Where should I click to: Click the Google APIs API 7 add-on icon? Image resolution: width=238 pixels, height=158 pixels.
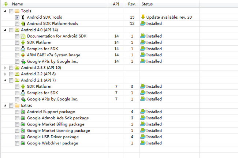[23, 99]
